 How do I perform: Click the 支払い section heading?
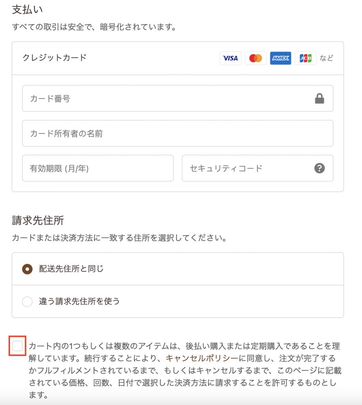[x=27, y=9]
